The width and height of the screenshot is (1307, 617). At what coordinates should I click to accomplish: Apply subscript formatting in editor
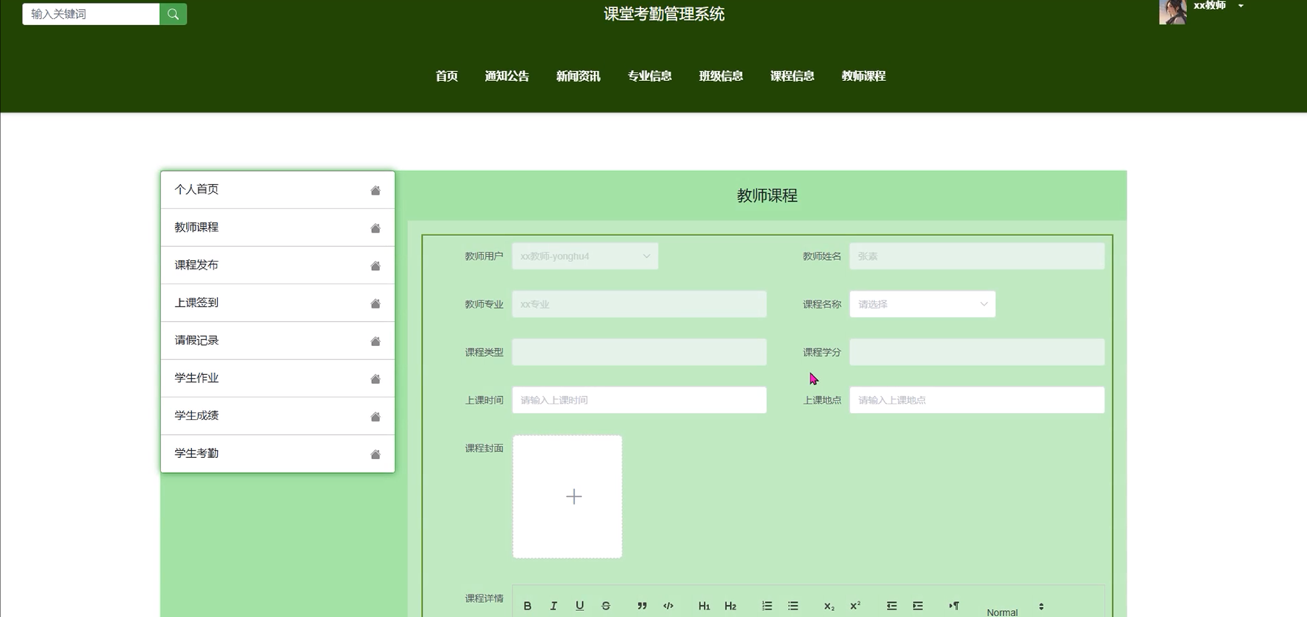828,606
